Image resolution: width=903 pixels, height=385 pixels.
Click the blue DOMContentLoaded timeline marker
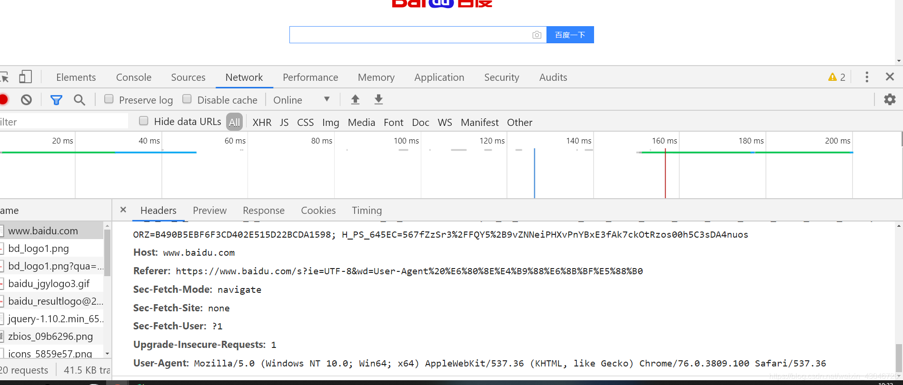pos(535,173)
